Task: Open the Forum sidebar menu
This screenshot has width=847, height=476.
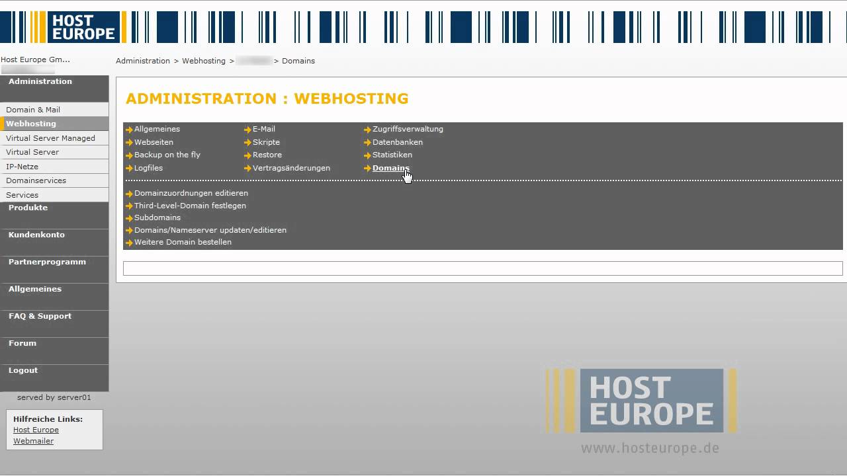Action: click(22, 343)
